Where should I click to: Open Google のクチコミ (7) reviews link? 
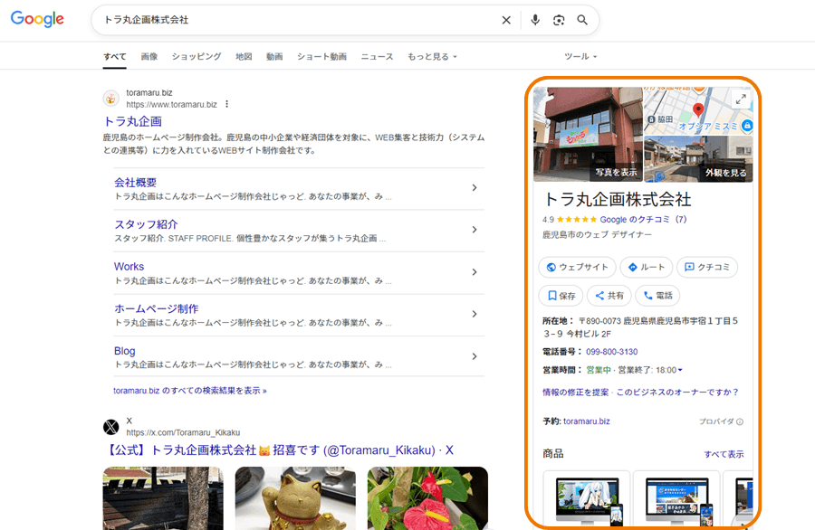pos(643,220)
